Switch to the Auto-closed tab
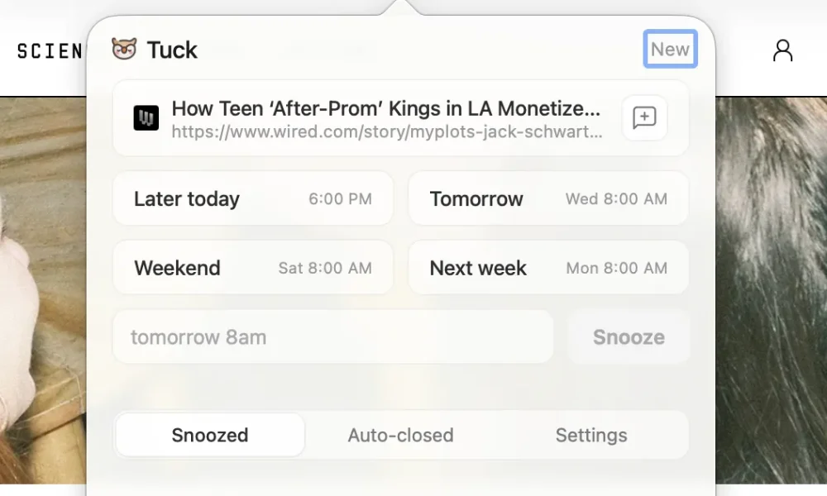Viewport: 827px width, 496px height. (400, 435)
